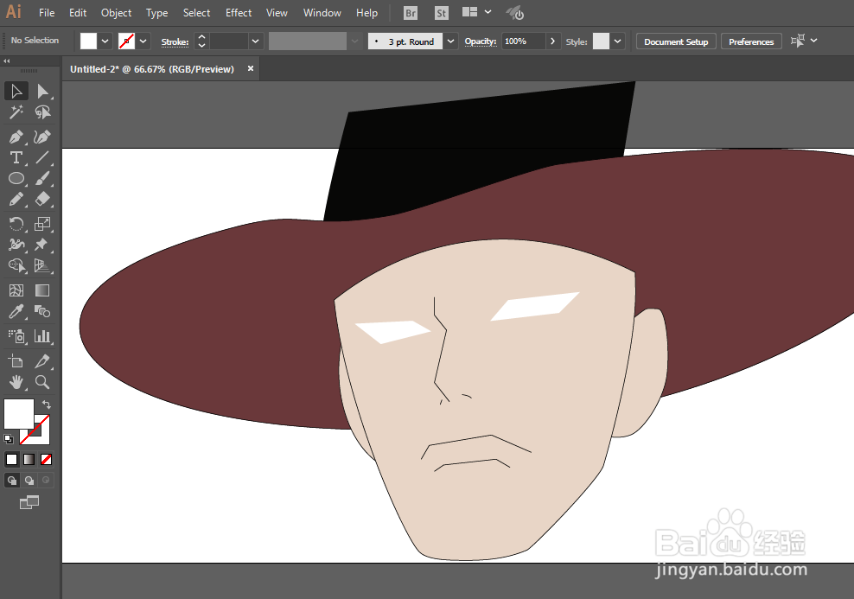Open the 3 pt. Round brush dropdown
The width and height of the screenshot is (854, 599).
coord(451,41)
